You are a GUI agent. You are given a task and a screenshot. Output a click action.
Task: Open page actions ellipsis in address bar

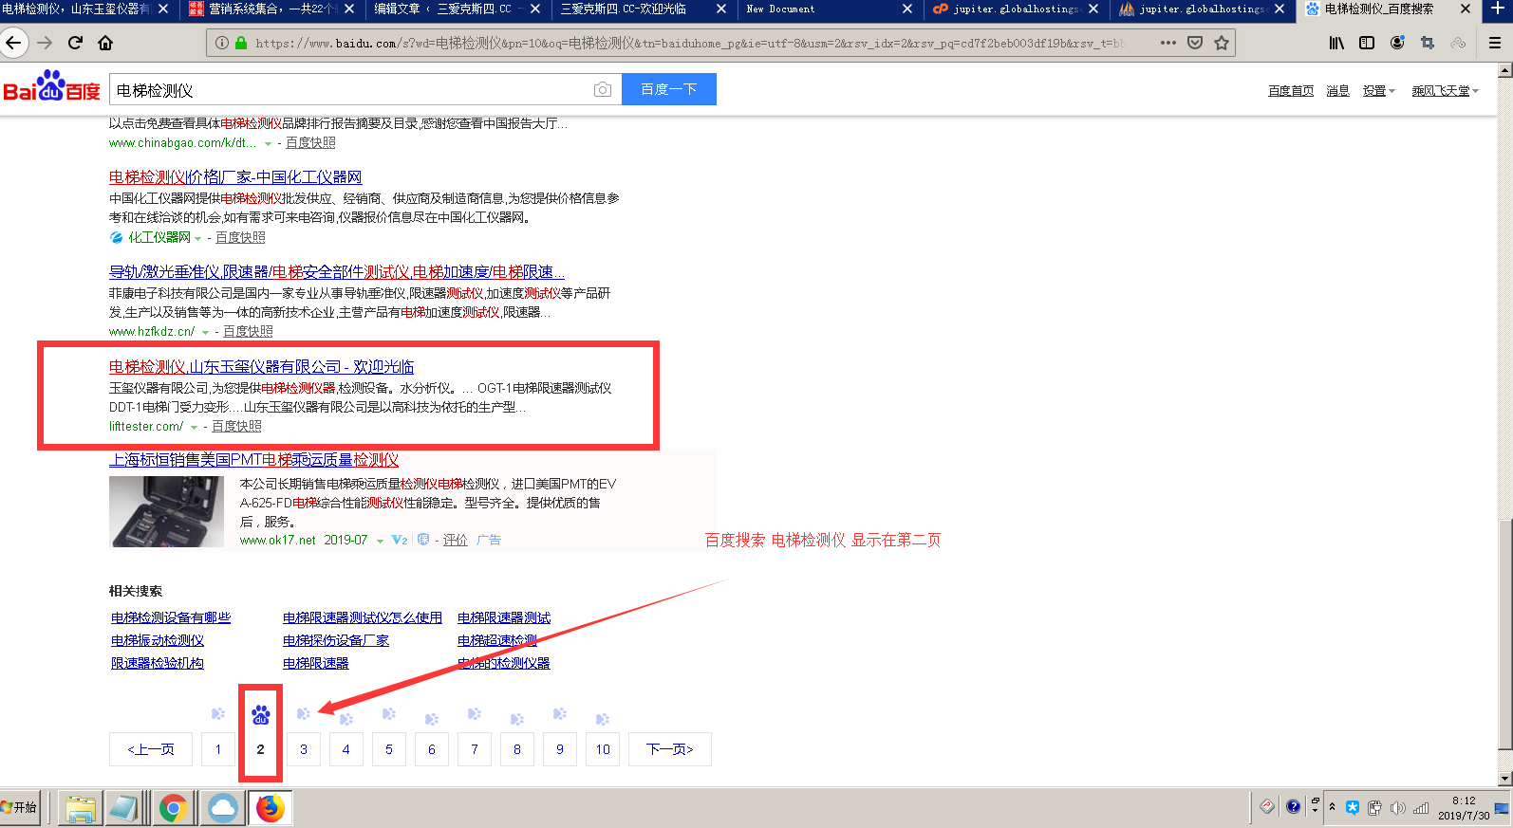coord(1168,43)
